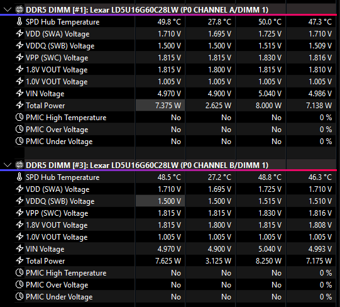The image size is (340, 307).
Task: Click clock icon for DIMM [#1] PMIC Under Voltage
Action: pyautogui.click(x=19, y=141)
